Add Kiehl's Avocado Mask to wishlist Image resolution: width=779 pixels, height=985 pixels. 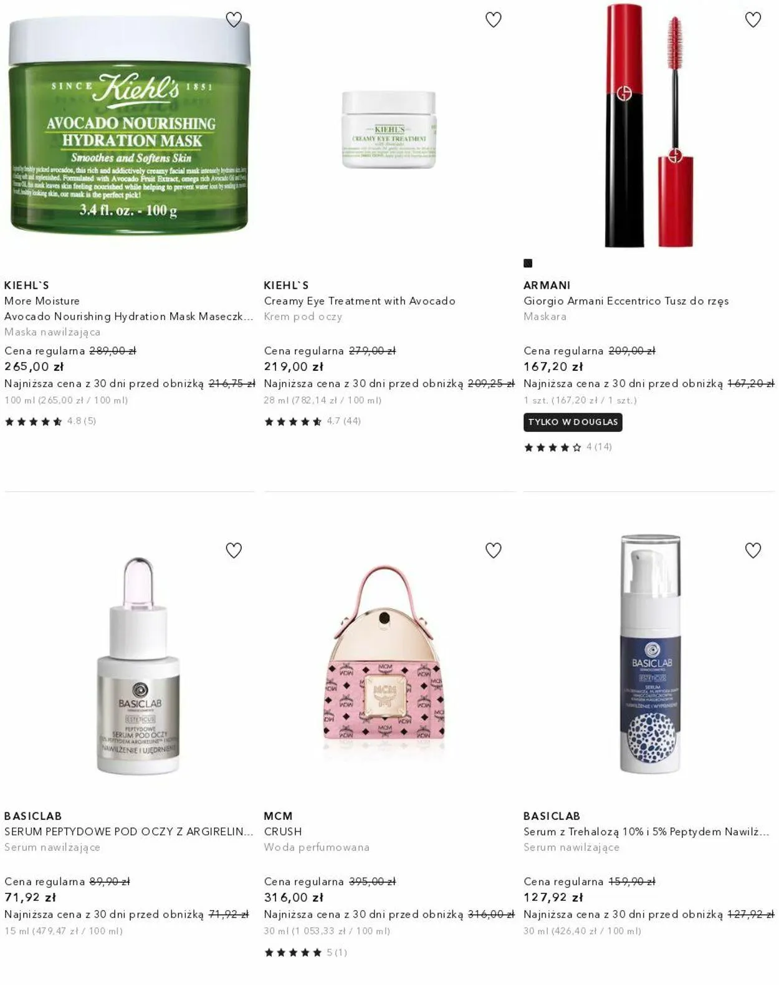point(234,20)
